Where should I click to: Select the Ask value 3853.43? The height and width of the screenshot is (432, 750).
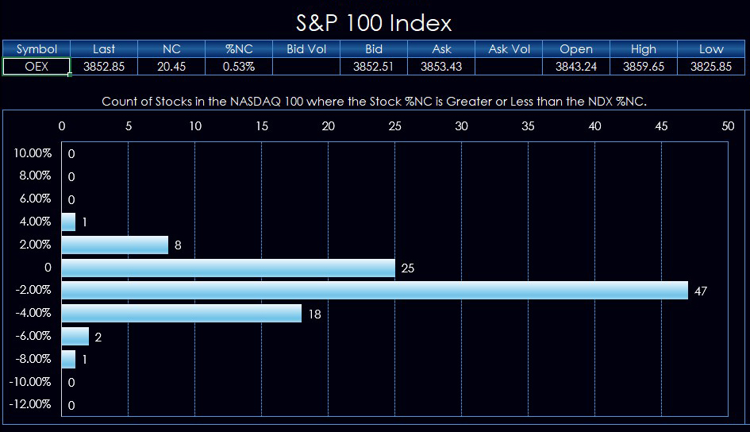click(441, 67)
